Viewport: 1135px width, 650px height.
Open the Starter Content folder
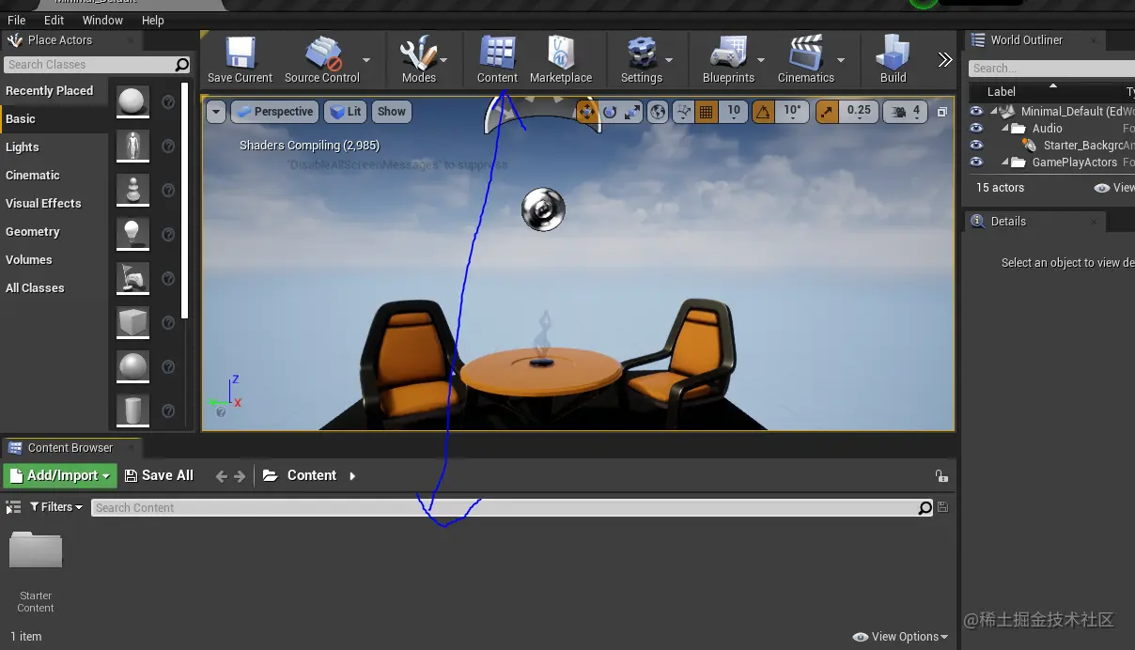(36, 572)
